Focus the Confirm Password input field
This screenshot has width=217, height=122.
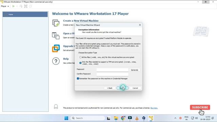[112, 75]
